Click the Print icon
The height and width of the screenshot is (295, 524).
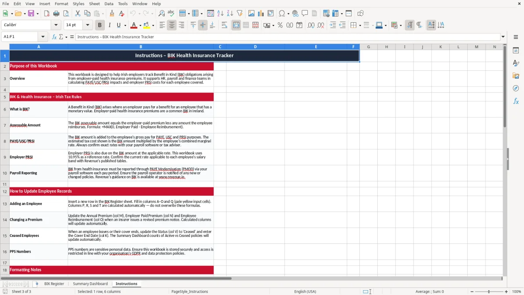point(56,14)
